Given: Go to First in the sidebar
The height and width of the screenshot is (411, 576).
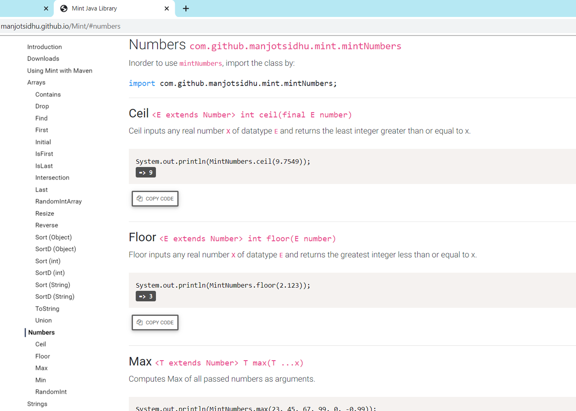Looking at the screenshot, I should 42,130.
